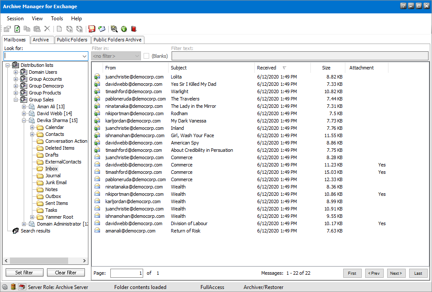Select the Junk Email folder
The image size is (432, 292).
56,182
